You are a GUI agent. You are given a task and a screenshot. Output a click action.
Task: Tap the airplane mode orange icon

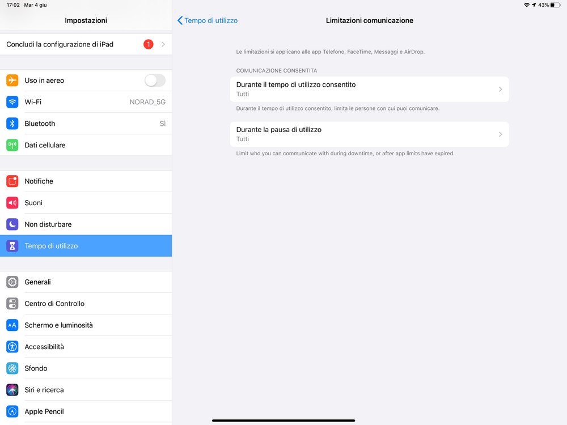coord(12,80)
